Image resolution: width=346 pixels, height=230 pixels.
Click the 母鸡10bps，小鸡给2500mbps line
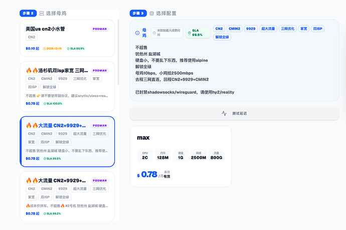pos(164,73)
